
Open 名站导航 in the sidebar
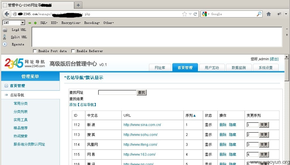click(x=17, y=95)
